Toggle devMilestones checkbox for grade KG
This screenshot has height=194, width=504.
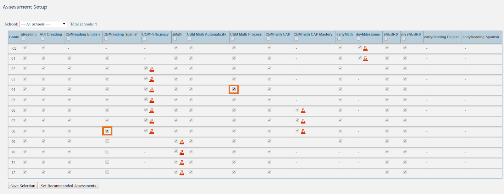pyautogui.click(x=359, y=47)
